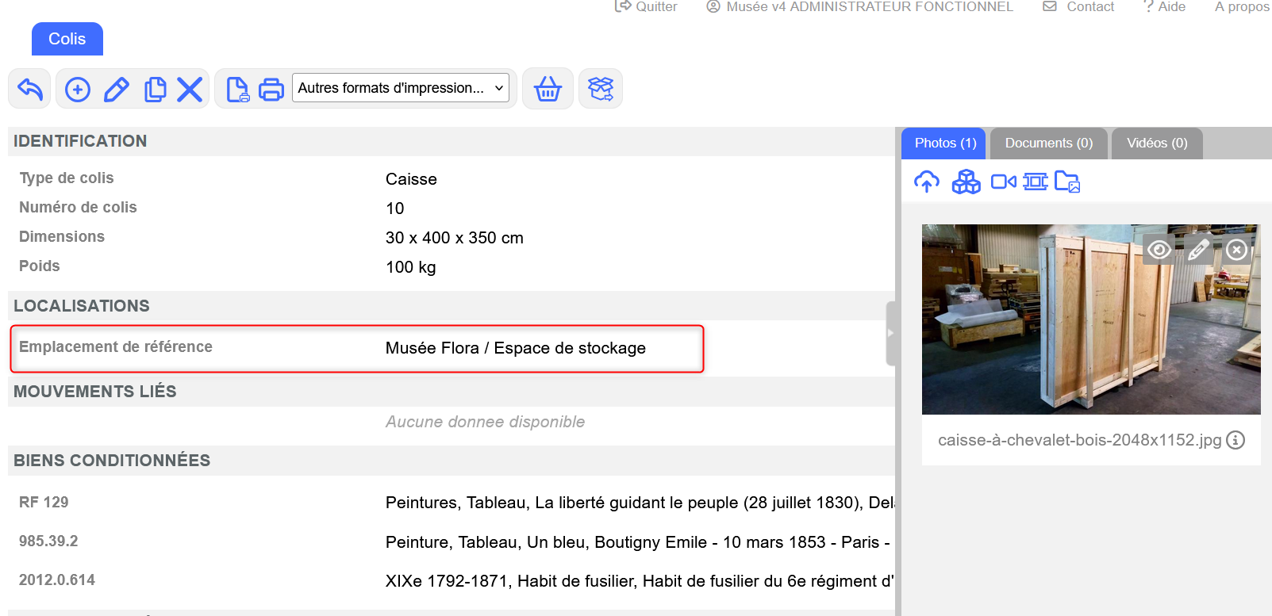Image resolution: width=1272 pixels, height=616 pixels.
Task: Open the Autres formats d'impression dropdown
Action: (x=401, y=88)
